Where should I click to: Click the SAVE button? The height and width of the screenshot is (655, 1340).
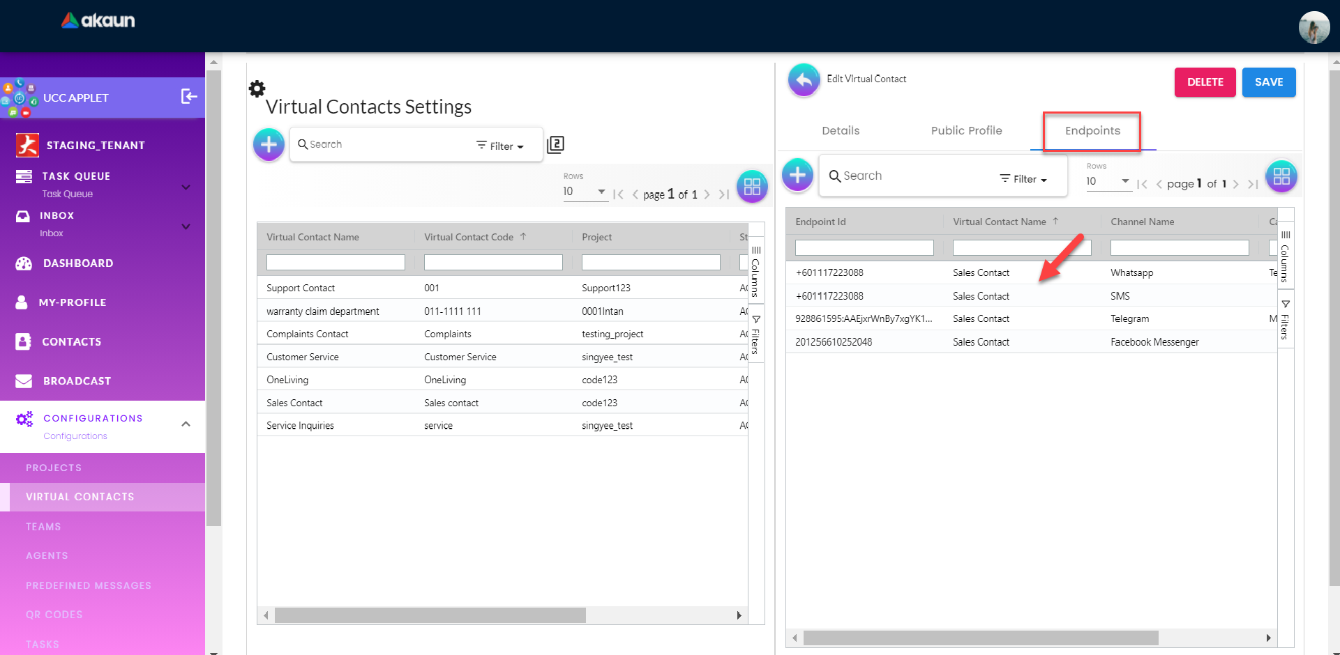[1268, 82]
